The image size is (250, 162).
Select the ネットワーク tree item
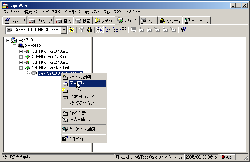[26, 40]
